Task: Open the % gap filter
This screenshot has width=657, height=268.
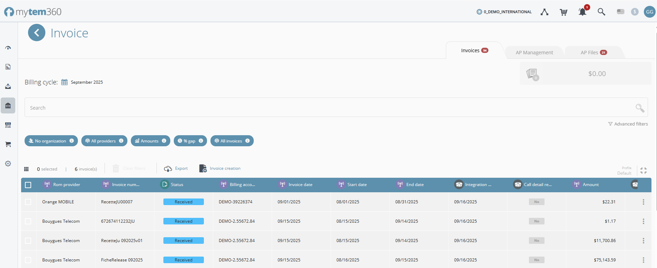Action: pos(190,141)
